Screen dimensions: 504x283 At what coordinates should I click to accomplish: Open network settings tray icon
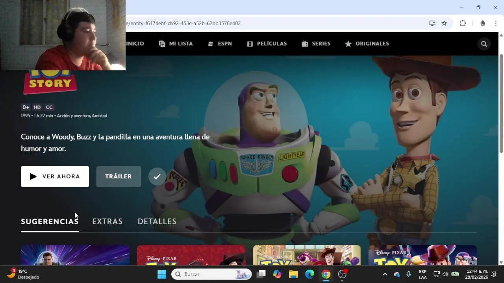437,274
